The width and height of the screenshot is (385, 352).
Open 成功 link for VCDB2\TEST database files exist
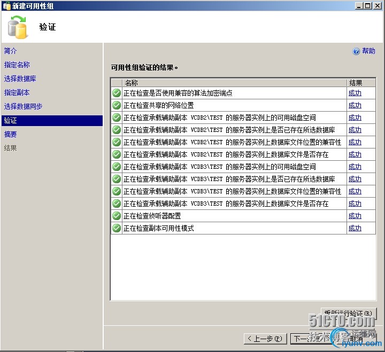click(355, 154)
